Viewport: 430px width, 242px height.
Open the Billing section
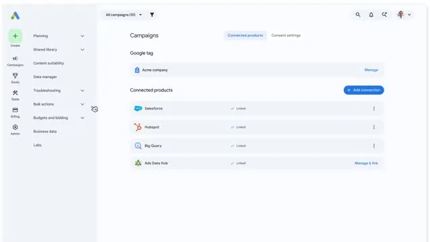(x=15, y=112)
